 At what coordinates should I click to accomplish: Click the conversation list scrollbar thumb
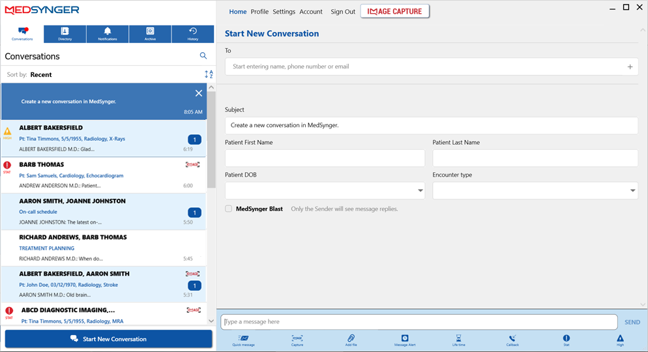coord(211,139)
